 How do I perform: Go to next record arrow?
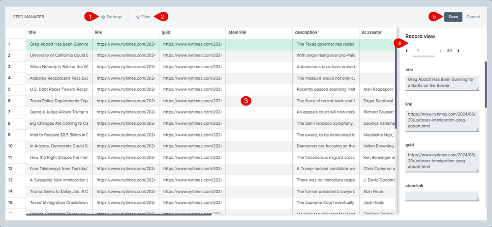click(459, 51)
